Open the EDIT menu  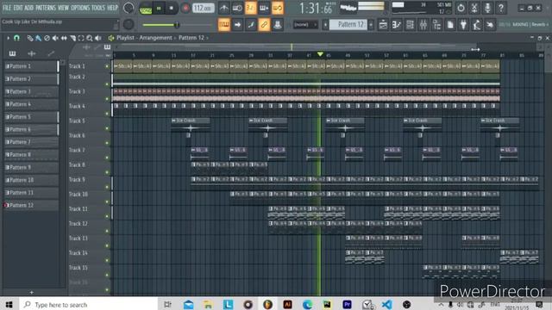(17, 8)
